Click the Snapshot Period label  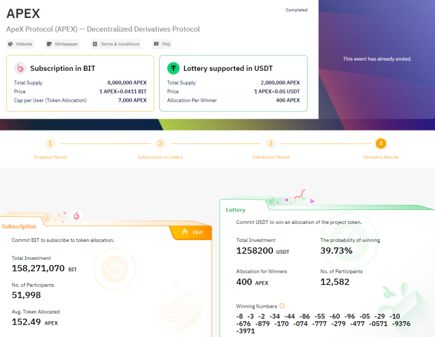point(50,157)
